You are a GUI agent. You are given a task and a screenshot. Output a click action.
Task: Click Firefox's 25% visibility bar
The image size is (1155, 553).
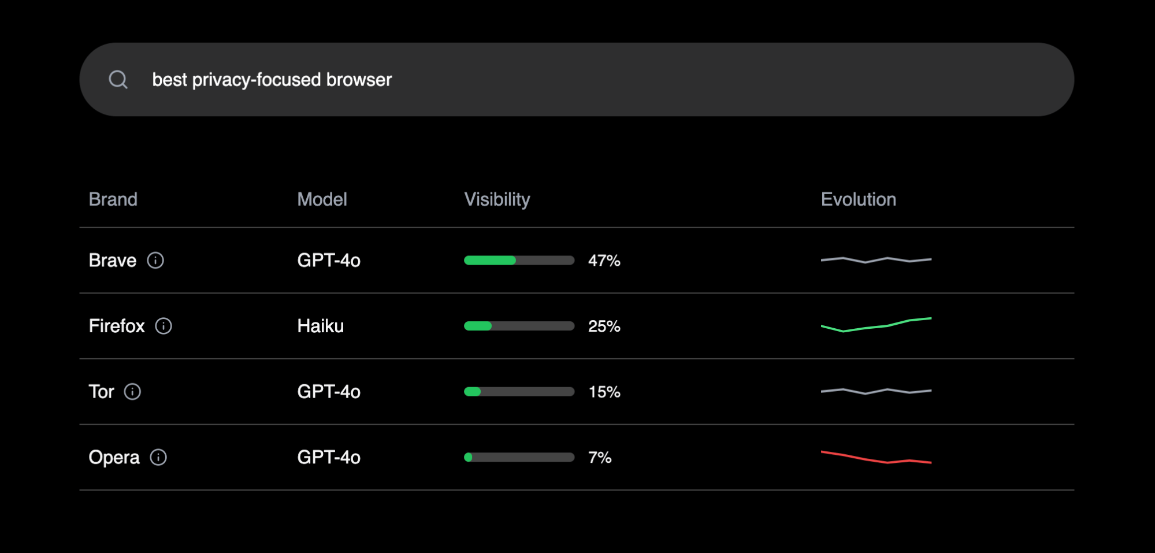pyautogui.click(x=519, y=326)
